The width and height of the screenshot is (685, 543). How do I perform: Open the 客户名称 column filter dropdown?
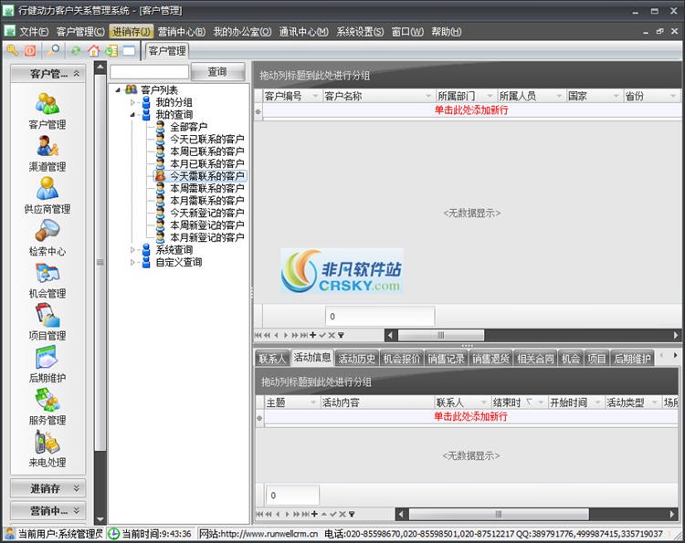[428, 96]
